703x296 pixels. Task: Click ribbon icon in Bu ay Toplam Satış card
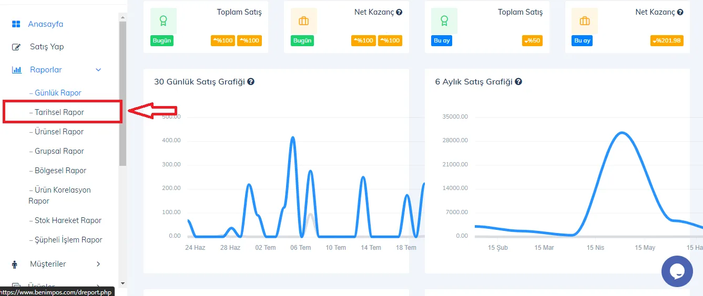coord(445,21)
